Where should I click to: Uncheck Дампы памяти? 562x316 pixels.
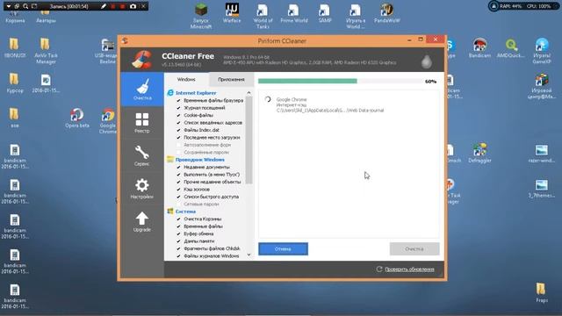tap(178, 241)
